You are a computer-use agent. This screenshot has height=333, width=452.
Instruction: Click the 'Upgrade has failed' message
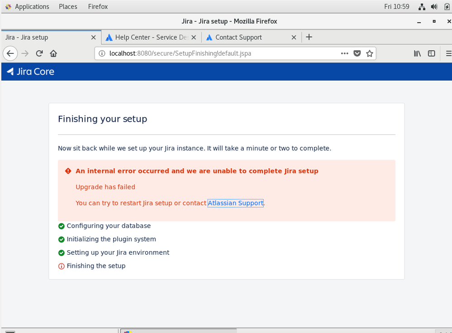(105, 187)
